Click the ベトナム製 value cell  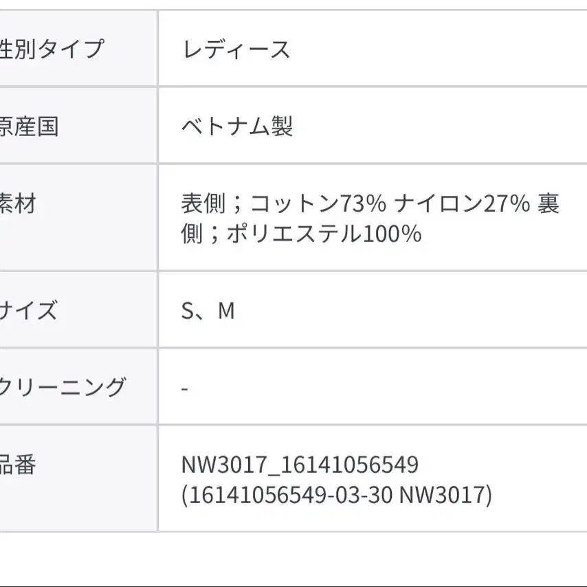[373, 126]
